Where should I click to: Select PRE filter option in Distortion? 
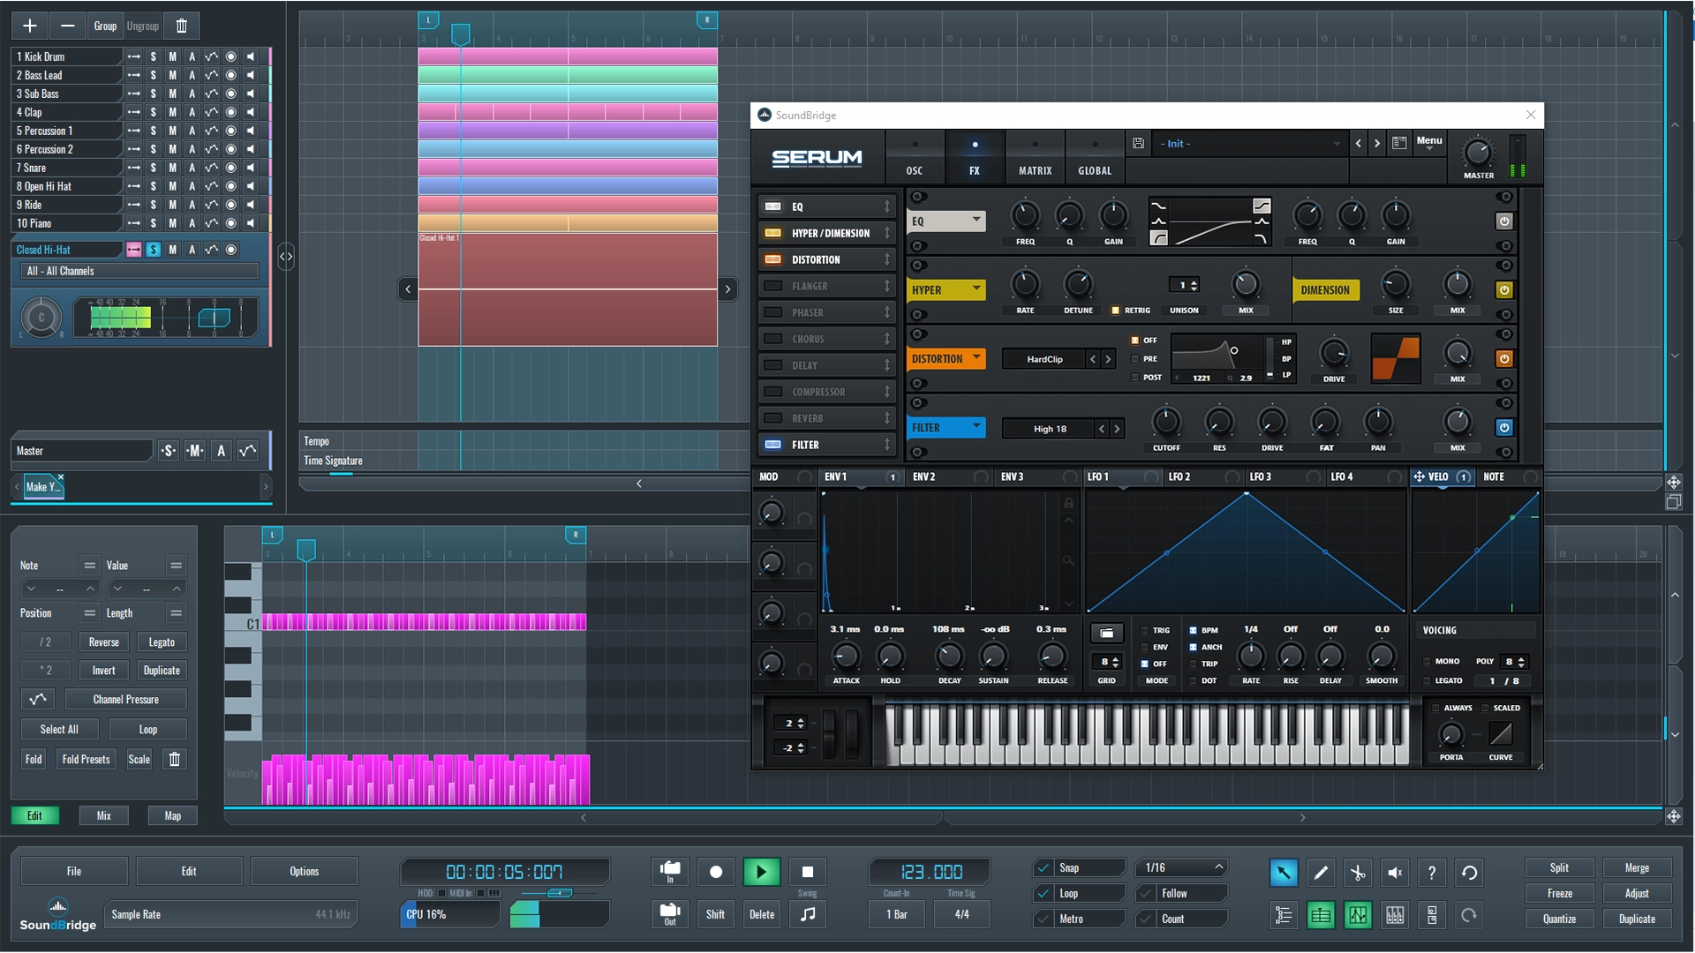coord(1135,358)
